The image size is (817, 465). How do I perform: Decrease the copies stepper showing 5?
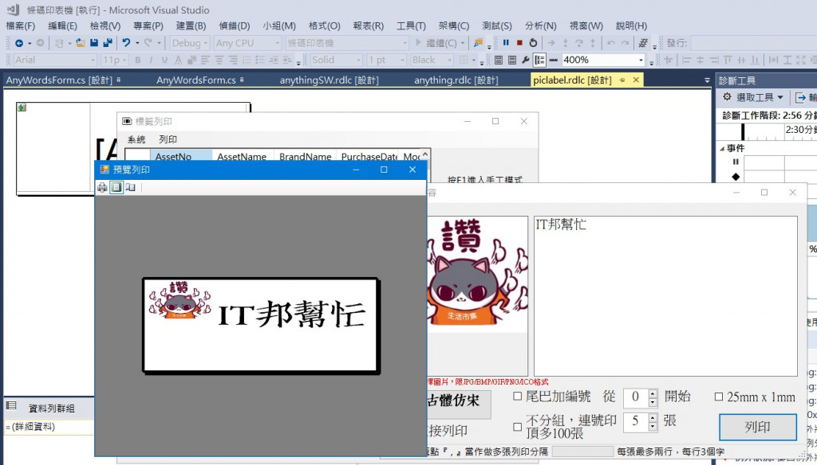(653, 426)
